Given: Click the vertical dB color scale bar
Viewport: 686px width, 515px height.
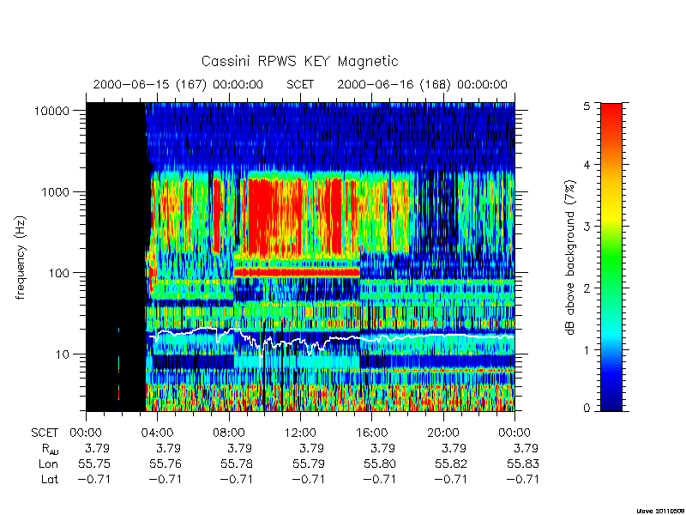Looking at the screenshot, I should 611,257.
